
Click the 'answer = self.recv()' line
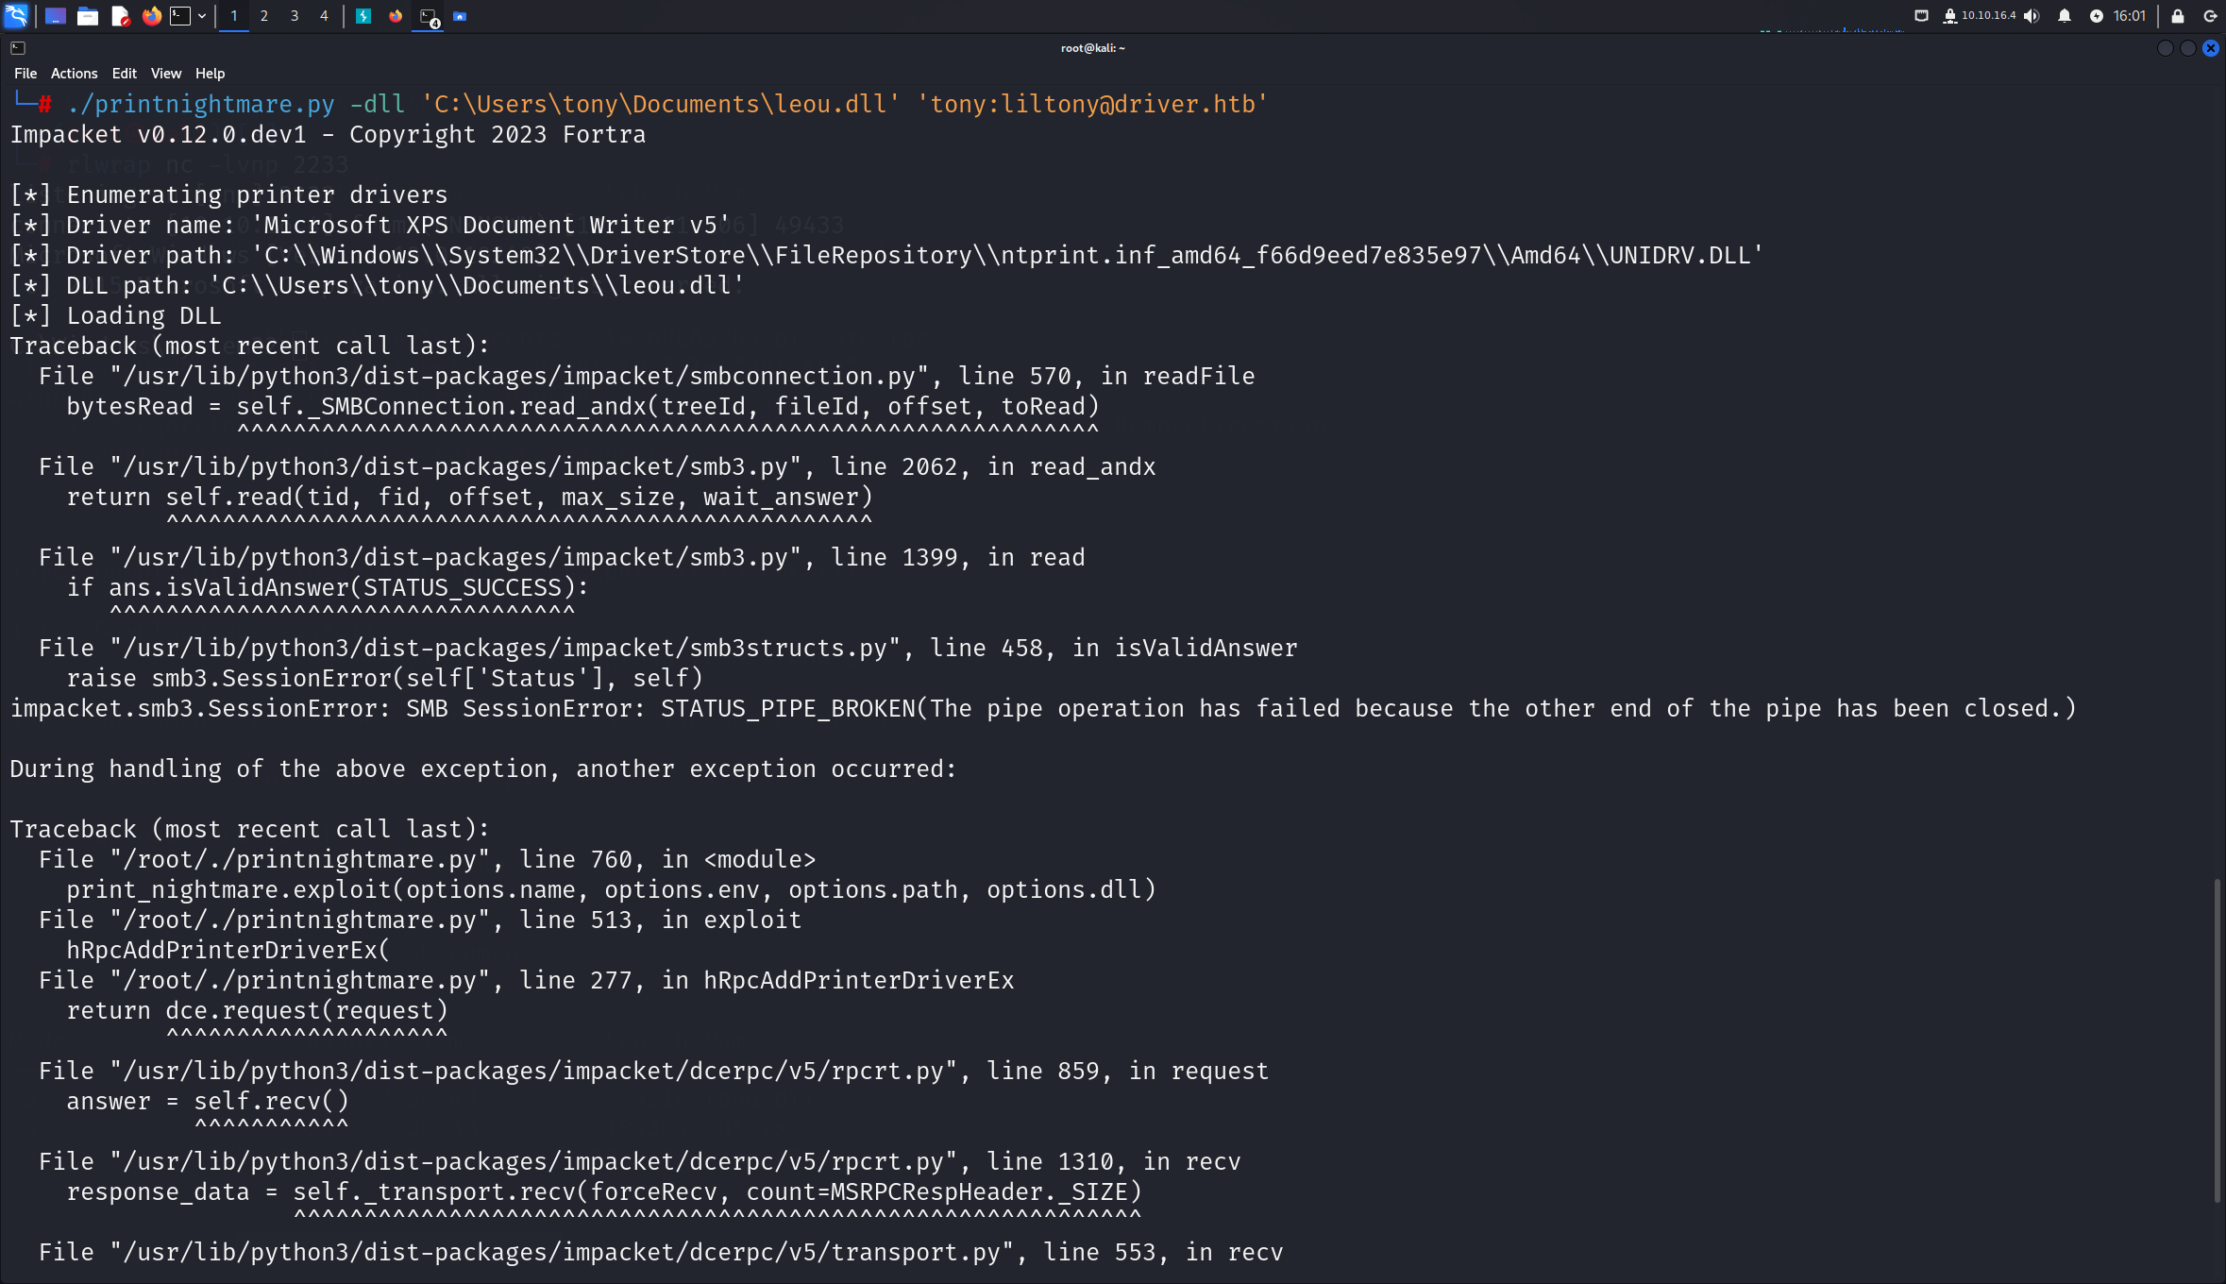208,1102
